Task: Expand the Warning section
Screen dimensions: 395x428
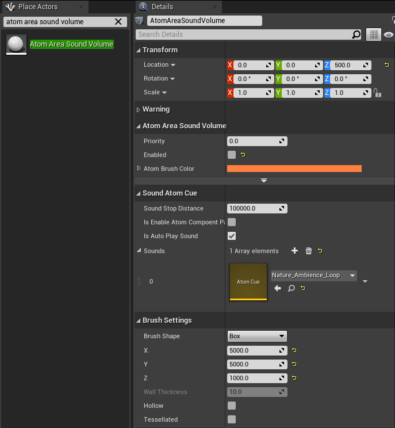Action: [x=139, y=110]
